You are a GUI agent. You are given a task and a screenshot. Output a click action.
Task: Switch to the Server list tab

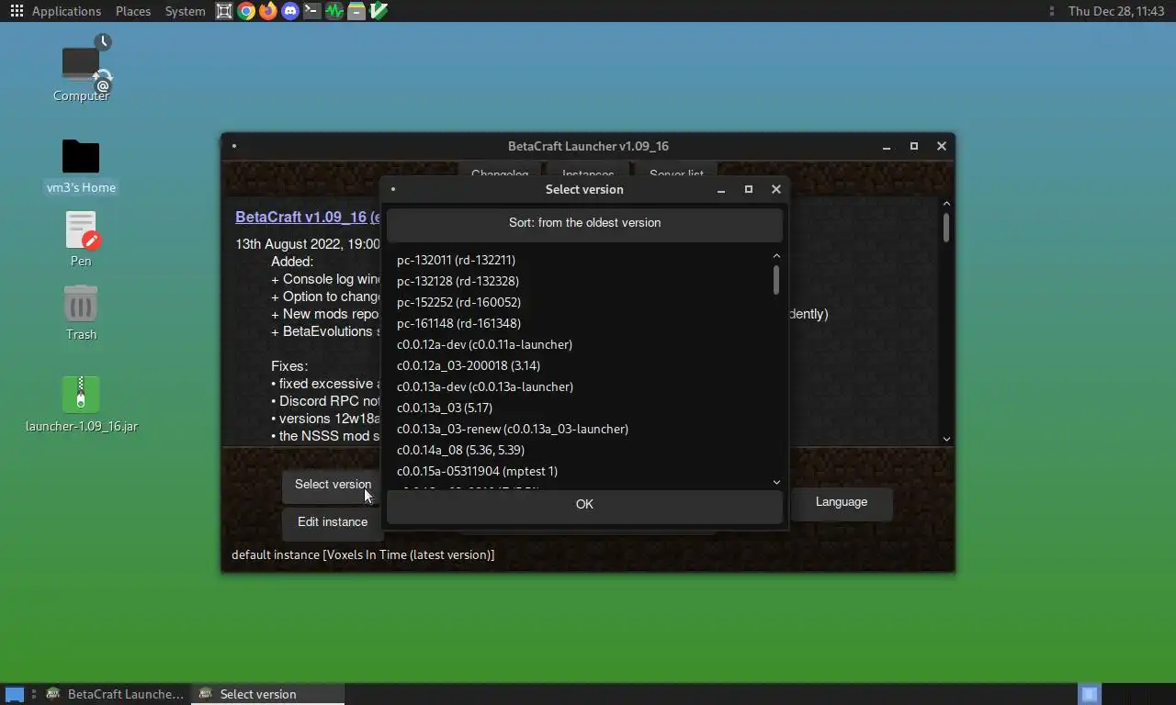(676, 171)
